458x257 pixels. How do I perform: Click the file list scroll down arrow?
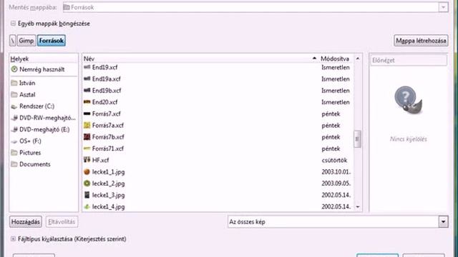(358, 206)
